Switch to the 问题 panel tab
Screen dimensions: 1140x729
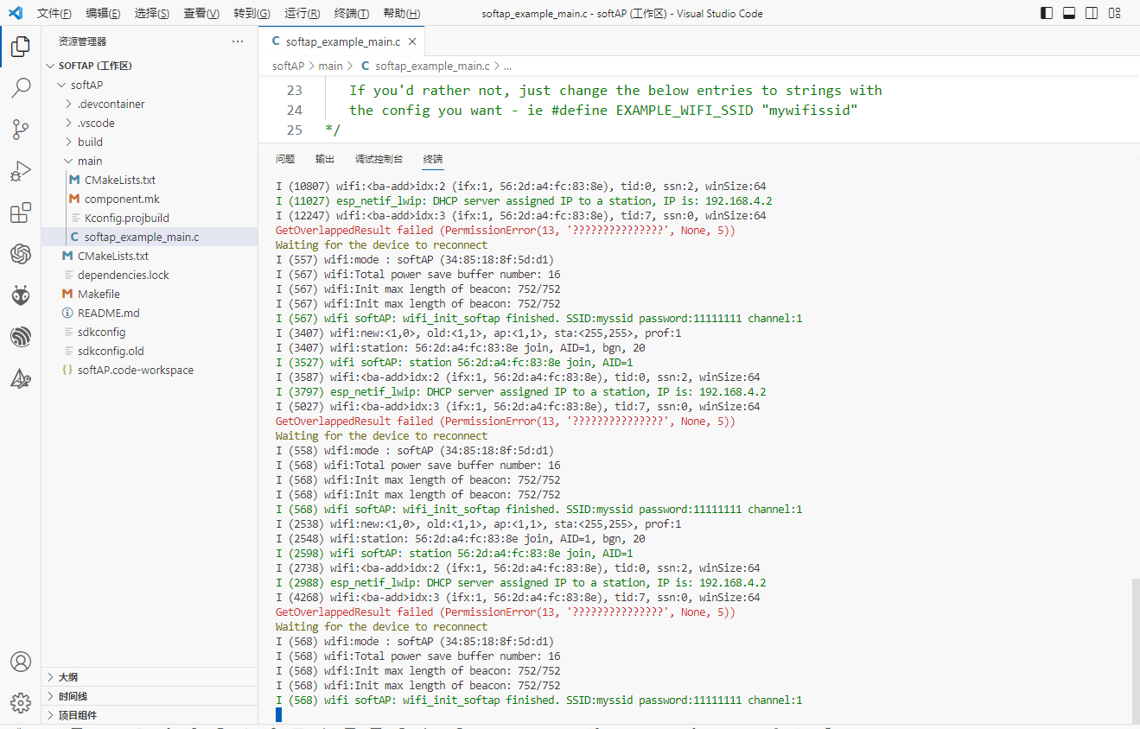[285, 159]
